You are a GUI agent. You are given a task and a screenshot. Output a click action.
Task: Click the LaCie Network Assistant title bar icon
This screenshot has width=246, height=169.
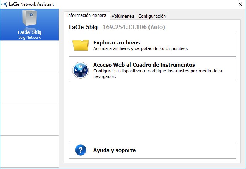tap(4, 4)
